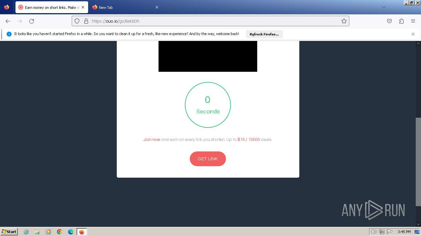Open Windows Explorer folder in taskbar
Screen dimensions: 421x236
tap(37, 232)
